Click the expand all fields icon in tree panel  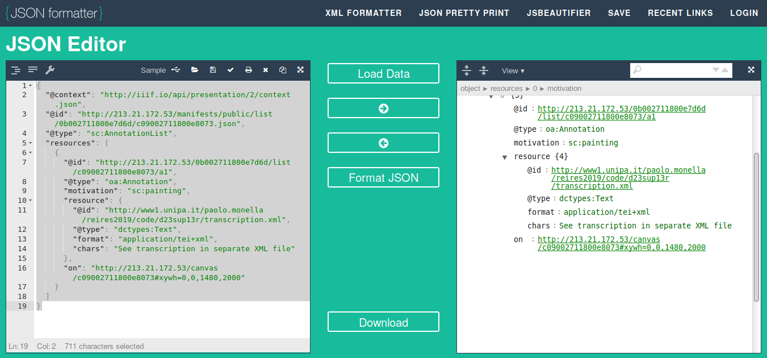point(467,70)
